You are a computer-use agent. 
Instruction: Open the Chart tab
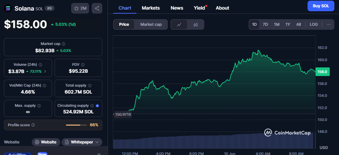point(125,8)
